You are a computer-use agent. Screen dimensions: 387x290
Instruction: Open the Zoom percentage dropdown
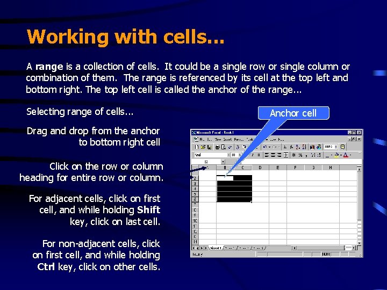[x=336, y=147]
